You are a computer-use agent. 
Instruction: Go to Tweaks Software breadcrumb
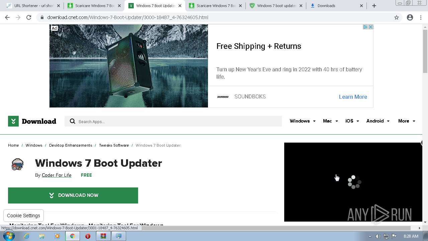point(114,145)
